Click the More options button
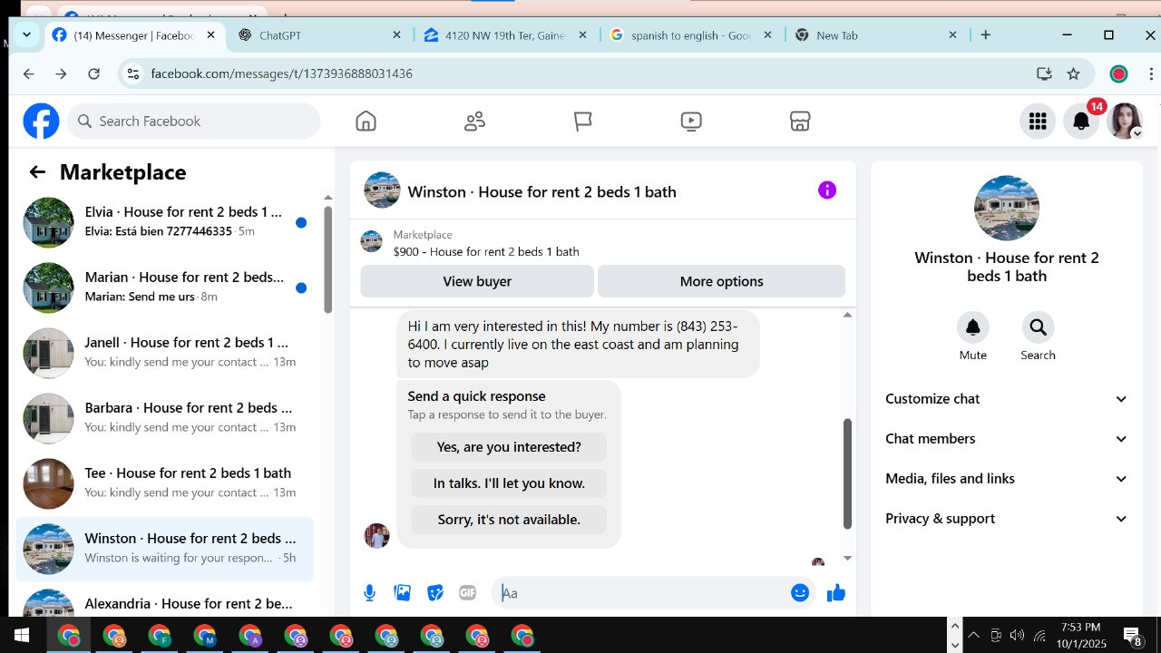The image size is (1161, 653). pyautogui.click(x=721, y=281)
